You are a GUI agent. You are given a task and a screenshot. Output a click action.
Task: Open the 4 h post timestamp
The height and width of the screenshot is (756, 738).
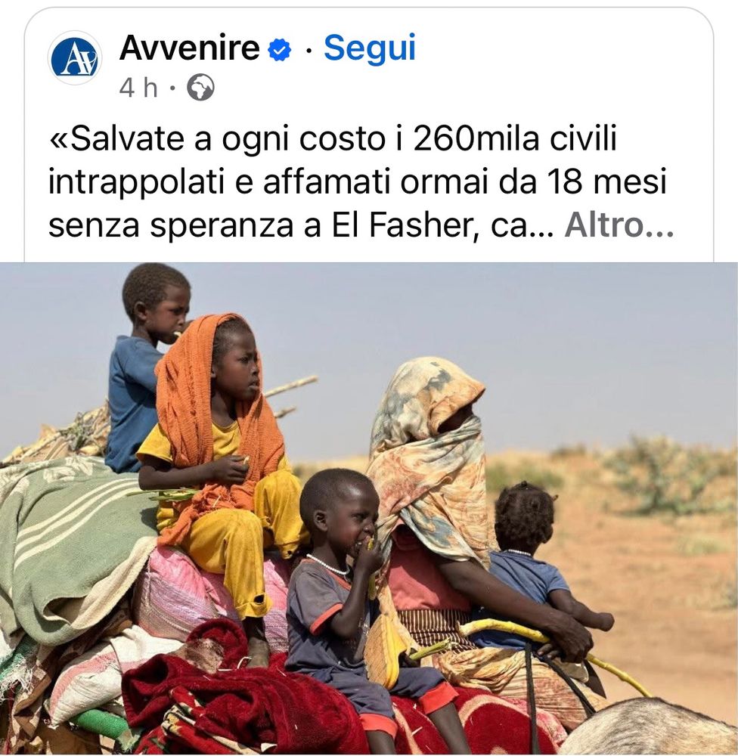click(x=138, y=88)
